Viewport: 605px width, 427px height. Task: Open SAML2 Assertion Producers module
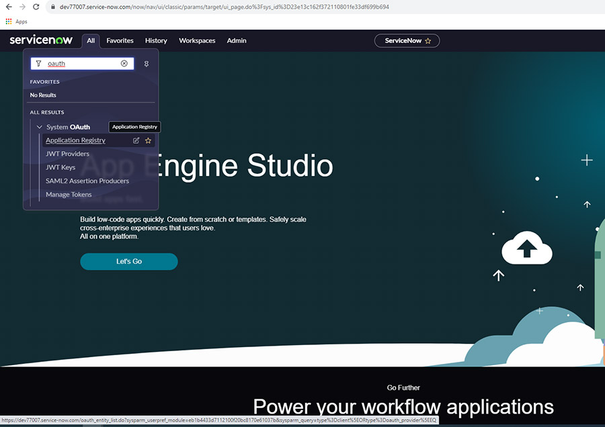(x=87, y=181)
